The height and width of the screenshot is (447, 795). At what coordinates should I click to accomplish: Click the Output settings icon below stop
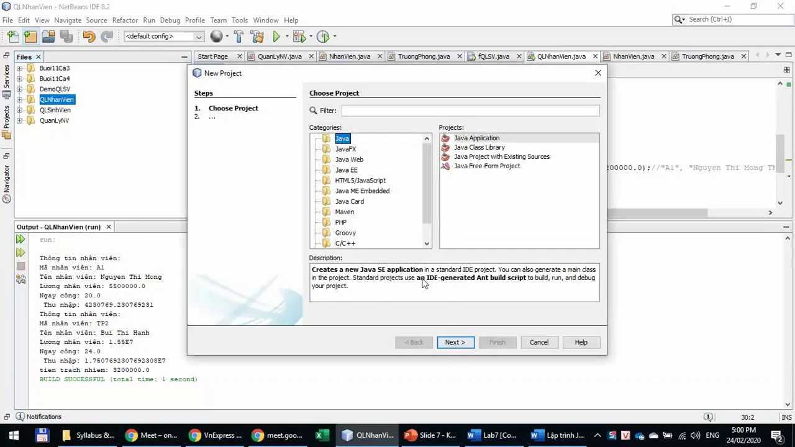click(x=20, y=279)
